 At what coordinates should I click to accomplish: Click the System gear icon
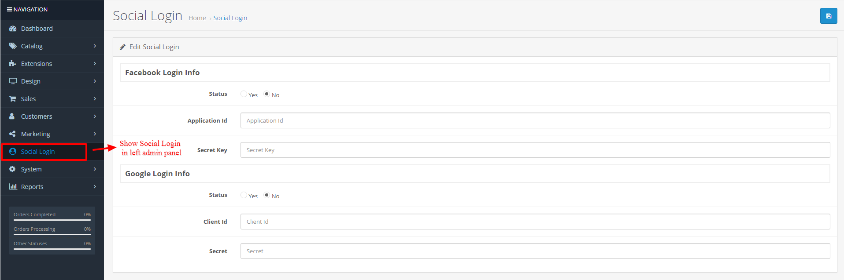pyautogui.click(x=13, y=169)
